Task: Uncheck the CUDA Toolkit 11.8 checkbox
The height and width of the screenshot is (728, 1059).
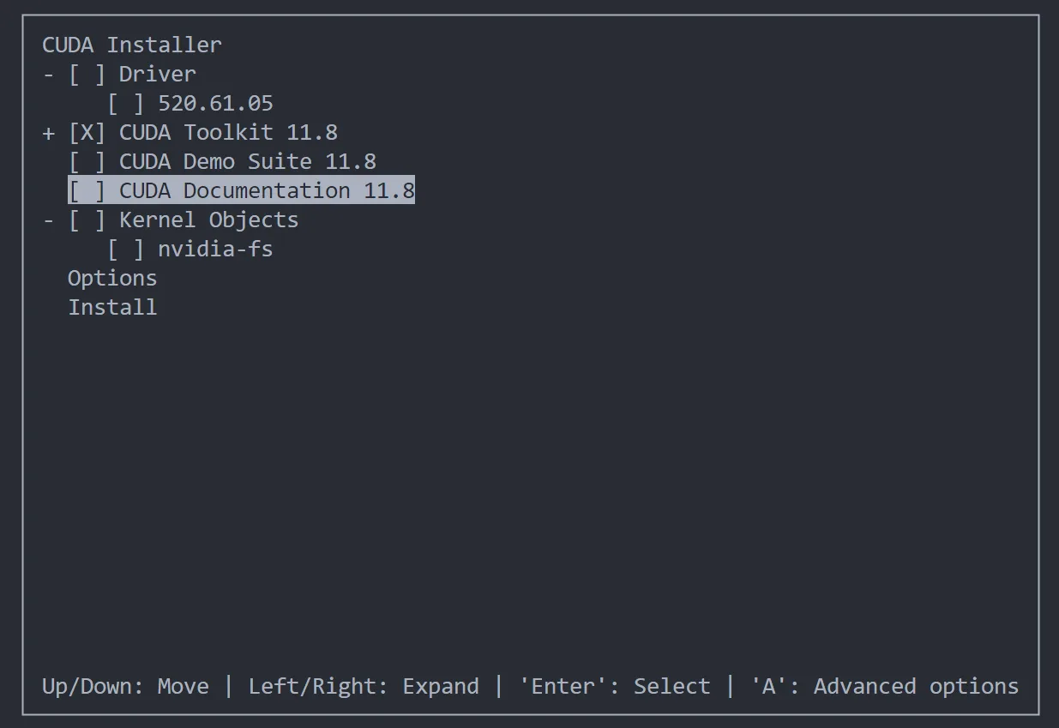Action: click(87, 133)
